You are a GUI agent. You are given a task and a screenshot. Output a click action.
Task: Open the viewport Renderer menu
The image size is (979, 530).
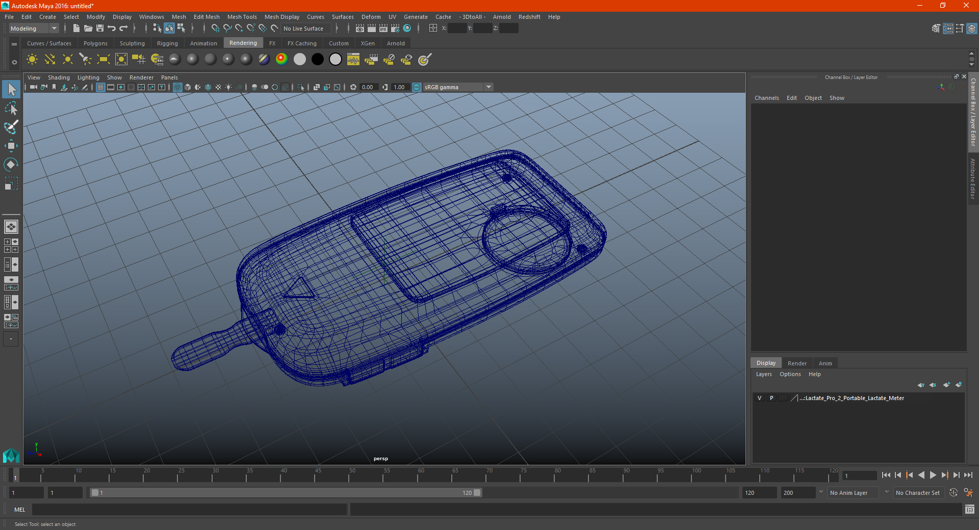141,77
